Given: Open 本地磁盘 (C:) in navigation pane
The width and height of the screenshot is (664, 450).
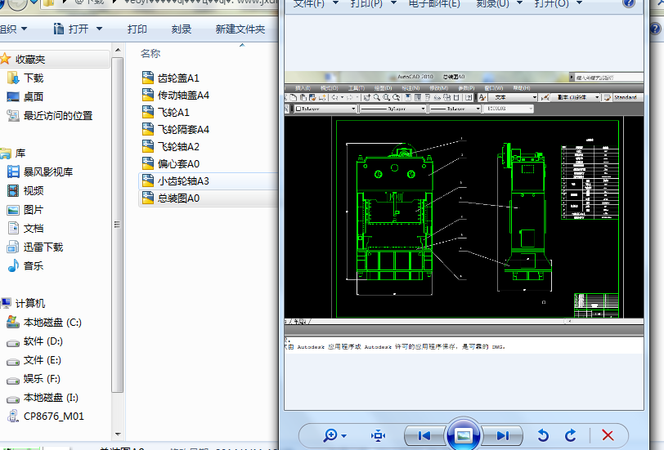Looking at the screenshot, I should [52, 323].
